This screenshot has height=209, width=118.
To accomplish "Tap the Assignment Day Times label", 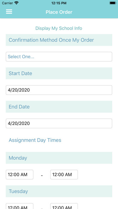I will (x=35, y=140).
